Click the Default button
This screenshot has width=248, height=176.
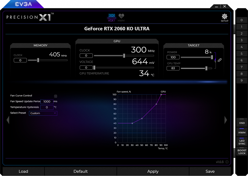point(80,172)
